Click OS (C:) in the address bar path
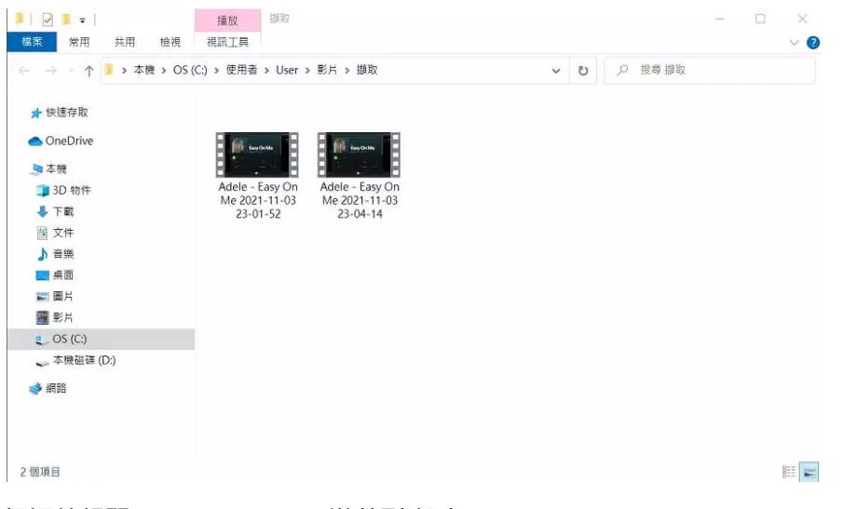This screenshot has width=843, height=509. (190, 70)
